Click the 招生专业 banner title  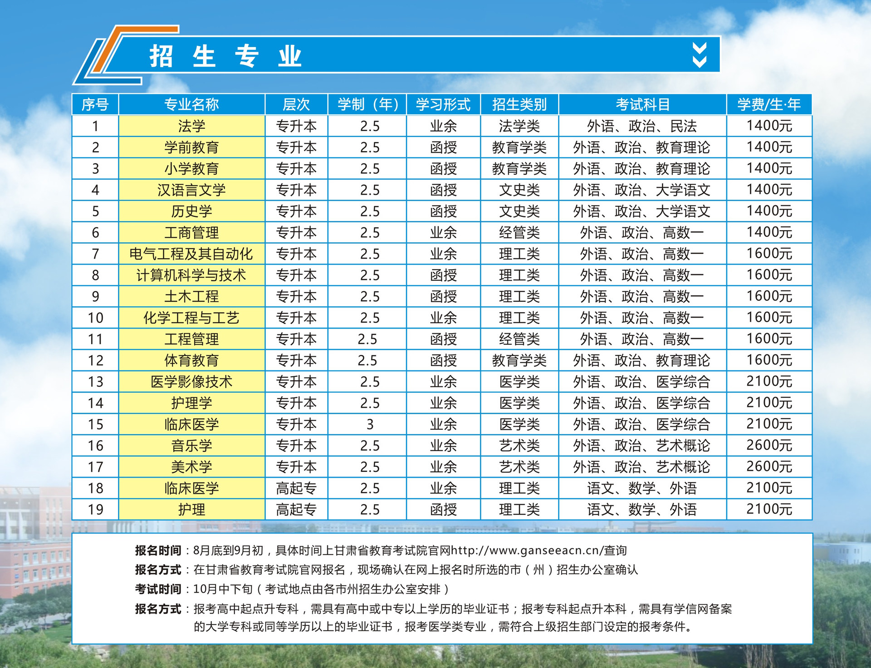[225, 56]
